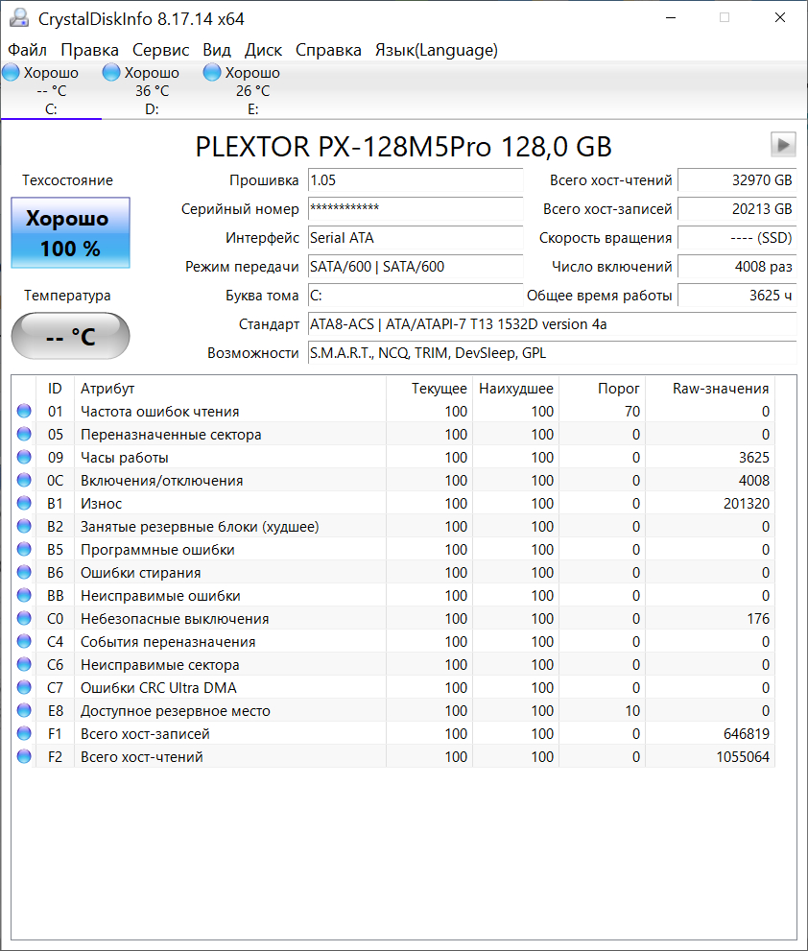Click raw value 201320
The height and width of the screenshot is (951, 808).
click(x=747, y=504)
